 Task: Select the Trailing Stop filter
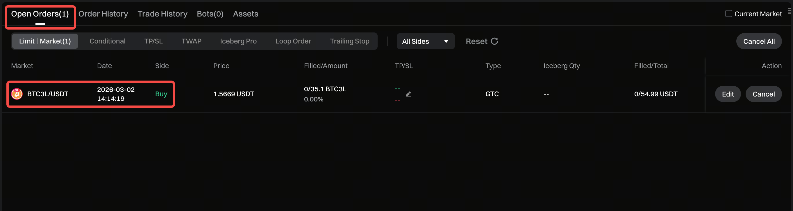(x=350, y=41)
